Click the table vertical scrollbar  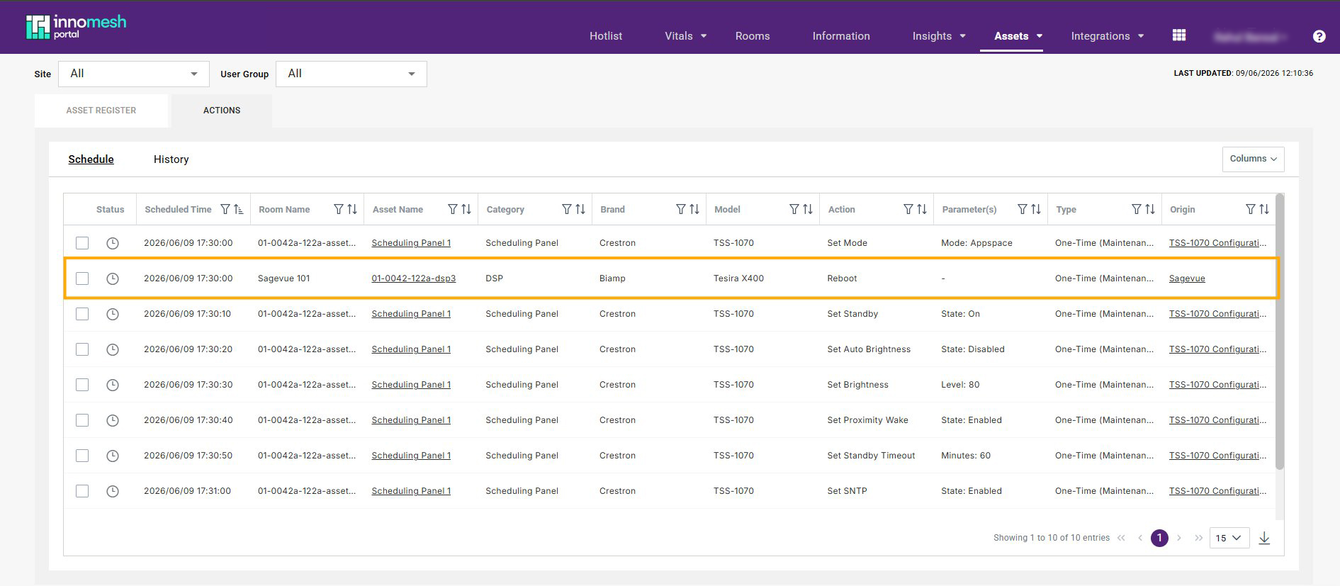click(1279, 332)
